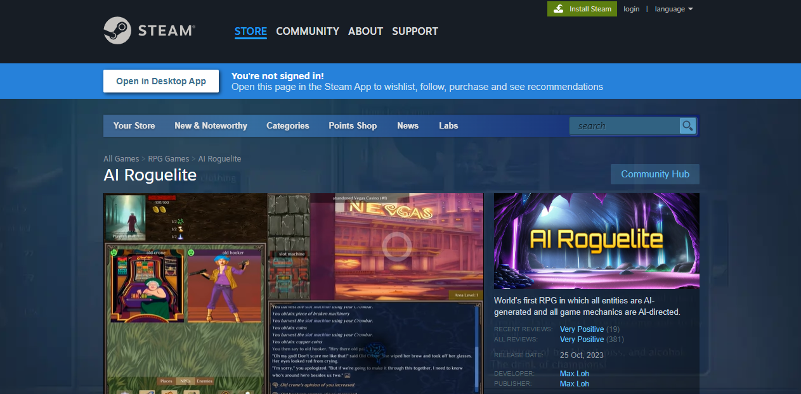Click the Install Steam download icon
This screenshot has height=394, width=801.
pos(559,9)
